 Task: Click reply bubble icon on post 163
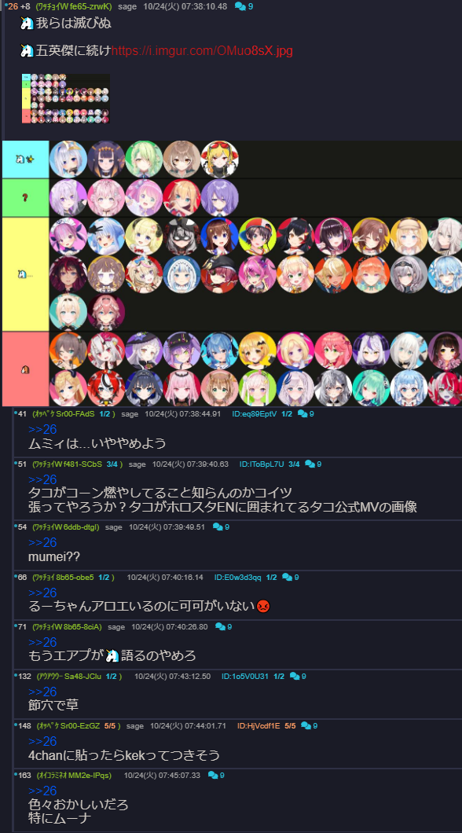click(x=213, y=776)
